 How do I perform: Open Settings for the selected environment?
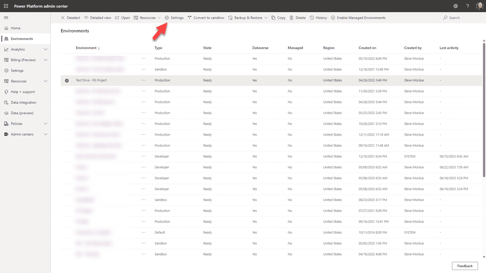pos(174,17)
